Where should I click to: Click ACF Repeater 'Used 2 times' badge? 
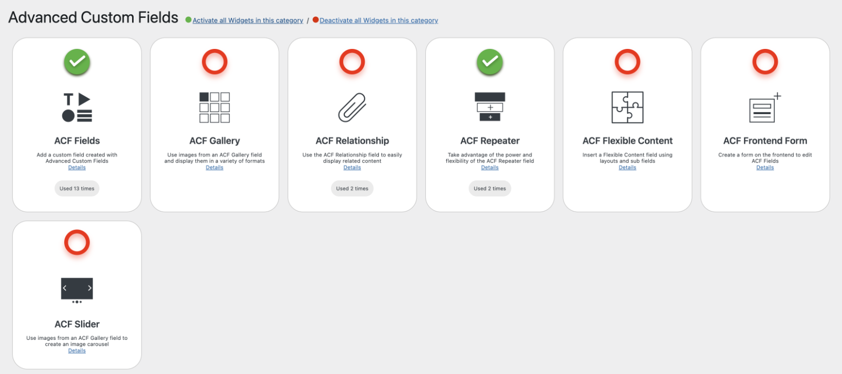pyautogui.click(x=490, y=188)
